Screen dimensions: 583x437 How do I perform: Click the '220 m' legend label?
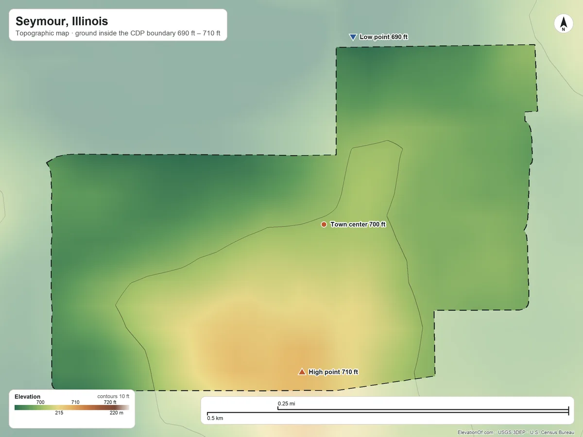[x=116, y=413]
